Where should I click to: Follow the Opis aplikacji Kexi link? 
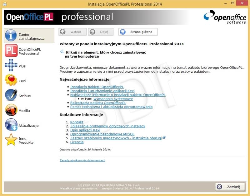[x=85, y=130]
